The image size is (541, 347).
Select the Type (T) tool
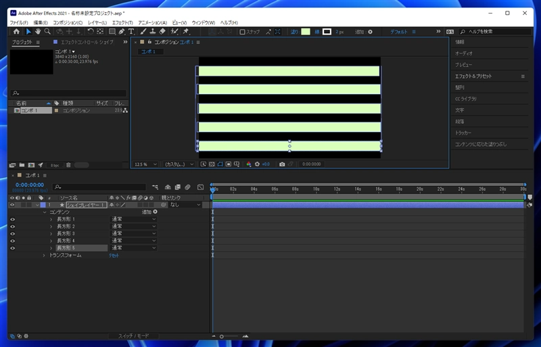(131, 32)
